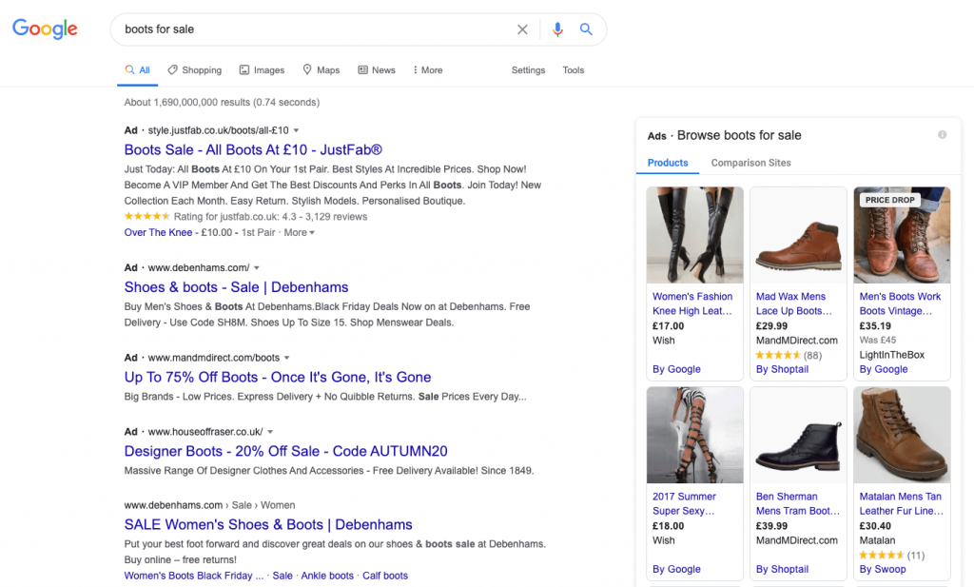Click the Matalan Mens Tan Leather boot image

click(902, 435)
